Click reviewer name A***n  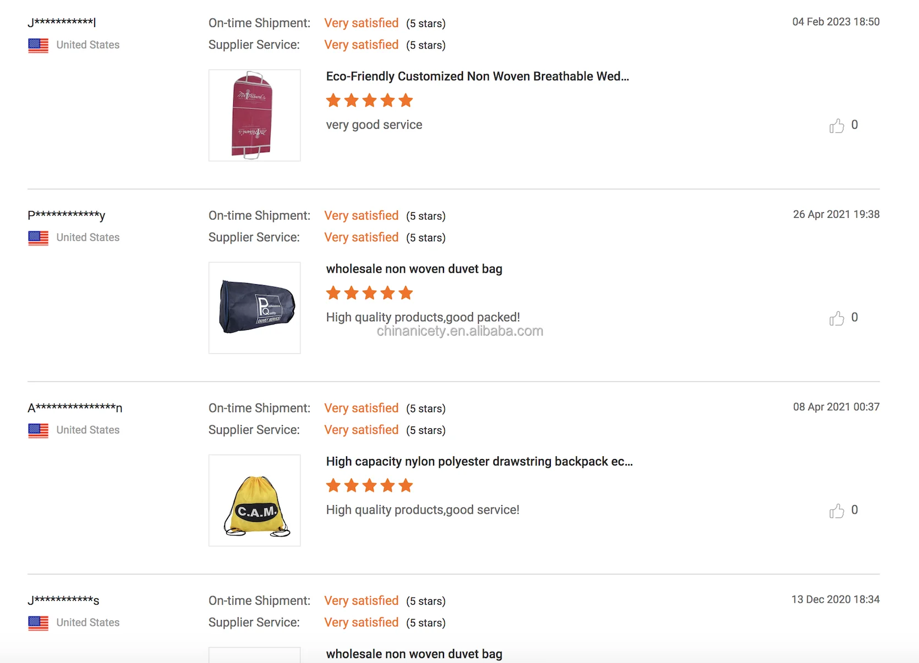pos(75,408)
